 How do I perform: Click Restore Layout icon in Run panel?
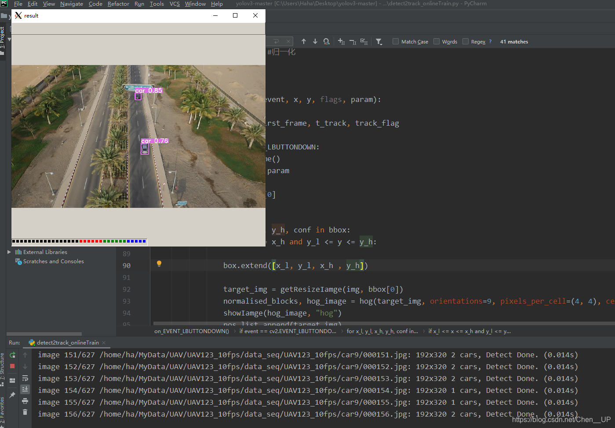click(x=12, y=381)
